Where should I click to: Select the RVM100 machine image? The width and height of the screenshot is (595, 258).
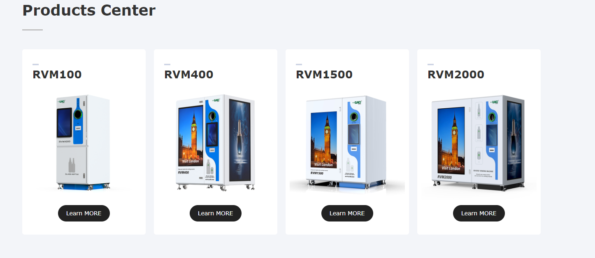click(84, 143)
